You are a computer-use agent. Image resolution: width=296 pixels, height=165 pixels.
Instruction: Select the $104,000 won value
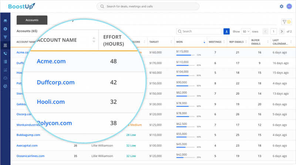click(182, 72)
